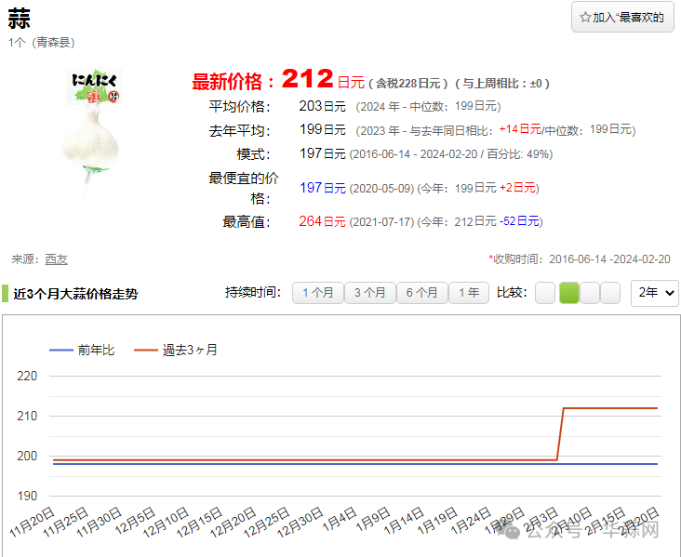Screen dimensions: 681x557
Task: Click the star icon on the favorites button
Action: (x=585, y=17)
